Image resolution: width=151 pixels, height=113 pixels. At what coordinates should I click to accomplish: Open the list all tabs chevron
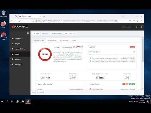(x=123, y=16)
